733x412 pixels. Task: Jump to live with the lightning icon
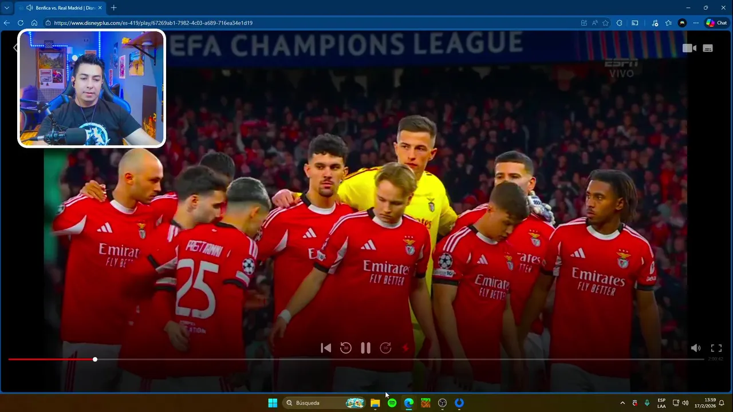pyautogui.click(x=405, y=348)
